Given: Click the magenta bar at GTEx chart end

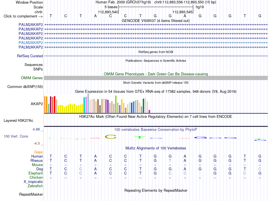Looking at the screenshot, I should [150, 111].
